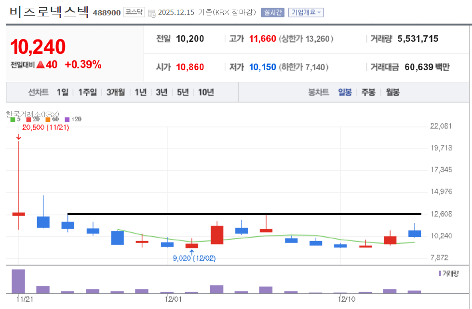Select the 일봉 daily candle chart
Viewport: 472px width, 309px height.
[345, 92]
